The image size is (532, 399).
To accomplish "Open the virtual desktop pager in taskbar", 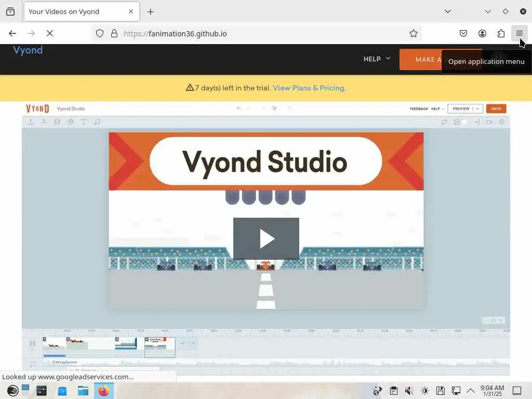I will click(25, 388).
